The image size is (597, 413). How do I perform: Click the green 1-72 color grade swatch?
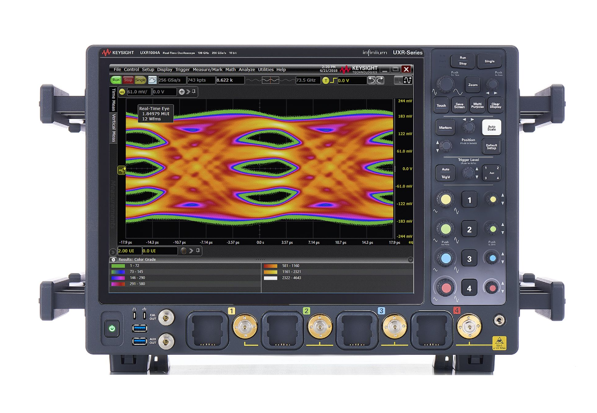118,266
